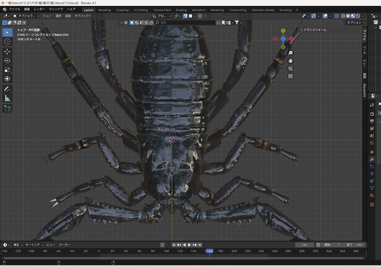Switch to material preview shading

coord(353,16)
